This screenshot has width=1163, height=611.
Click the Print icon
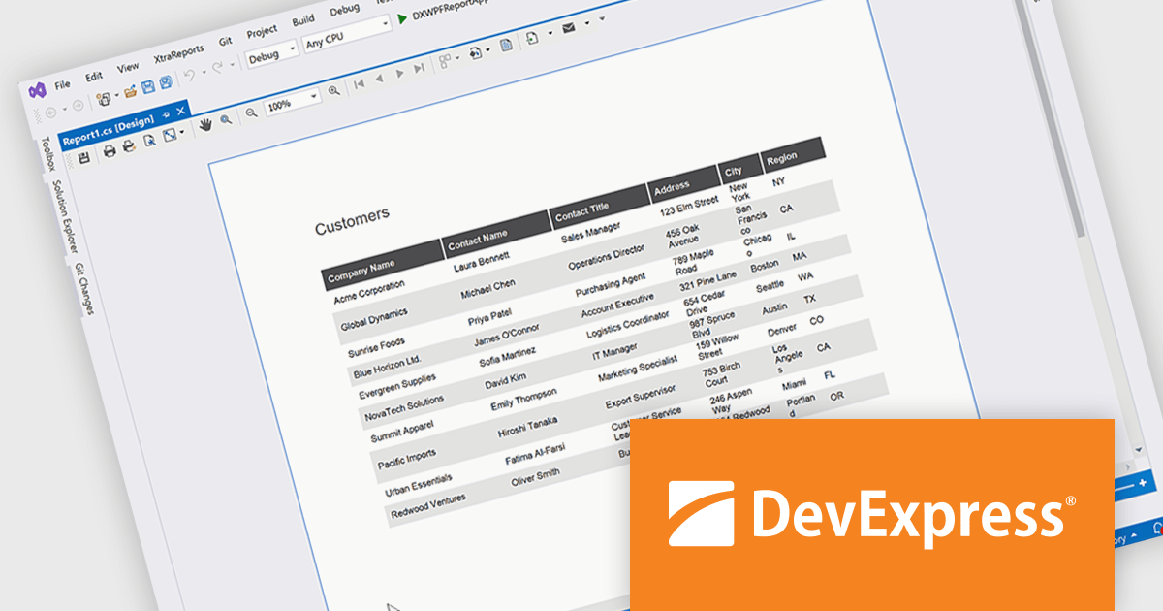[x=110, y=150]
